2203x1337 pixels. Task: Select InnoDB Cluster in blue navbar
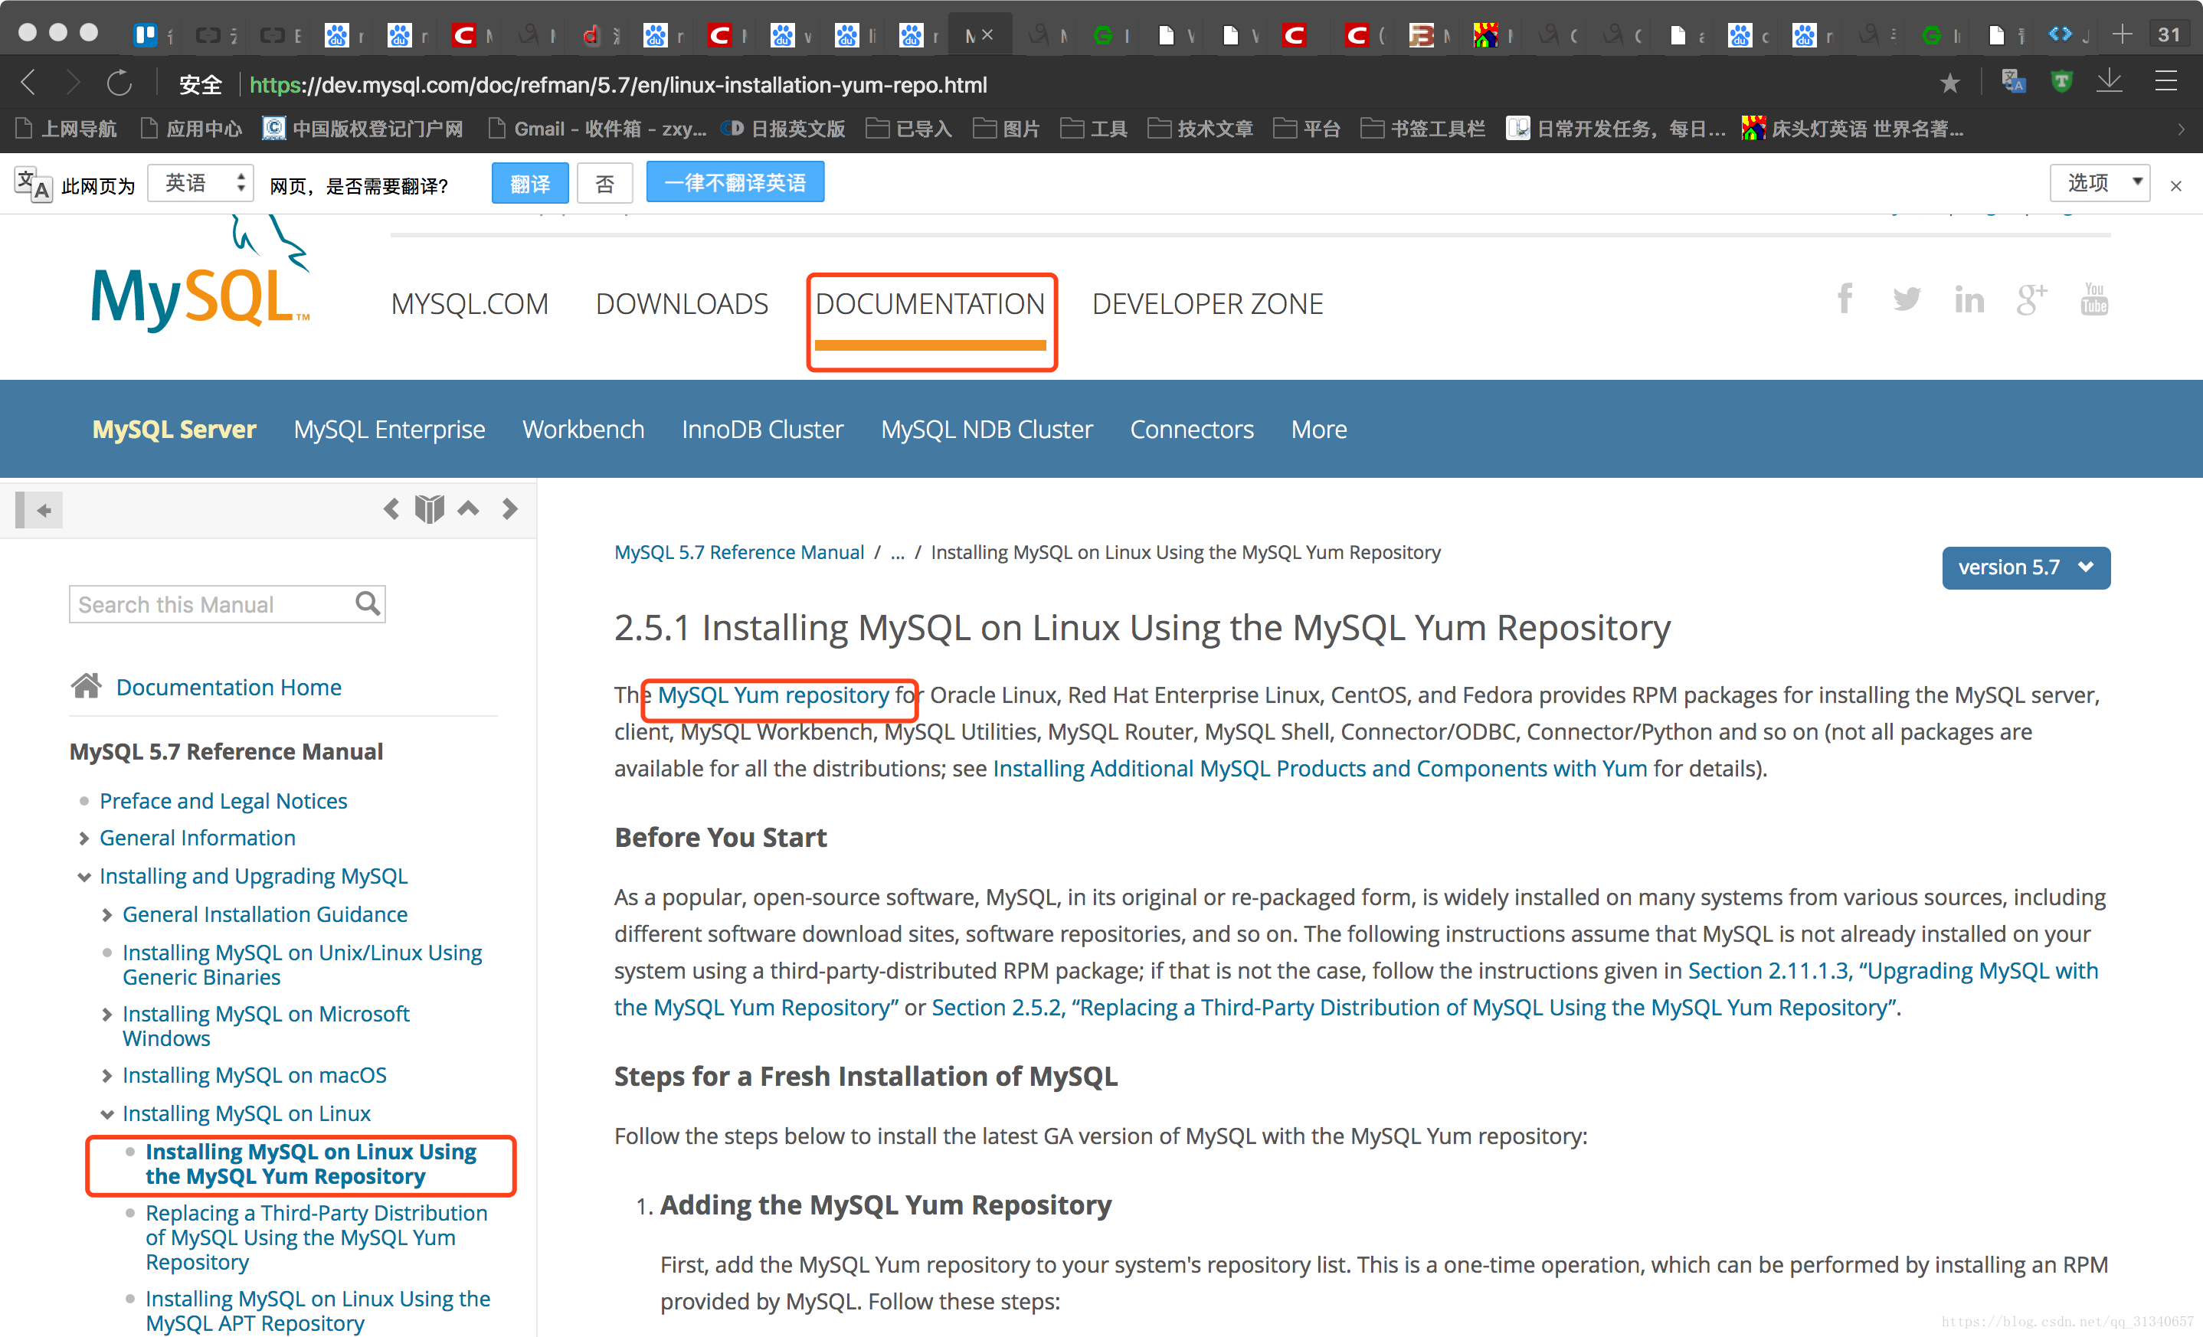pos(761,429)
